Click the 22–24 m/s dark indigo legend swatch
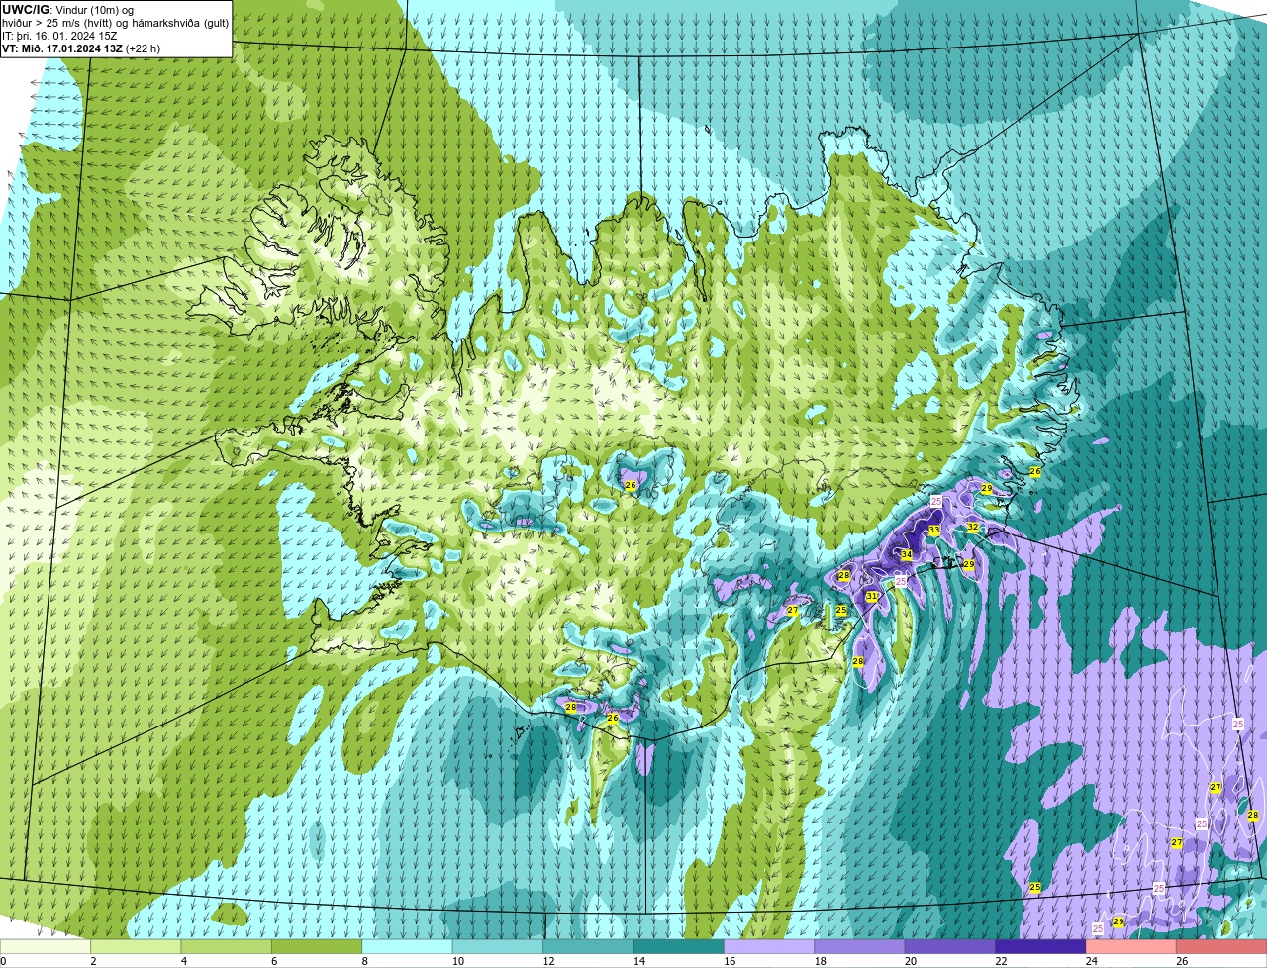Image resolution: width=1267 pixels, height=968 pixels. (x=1040, y=946)
